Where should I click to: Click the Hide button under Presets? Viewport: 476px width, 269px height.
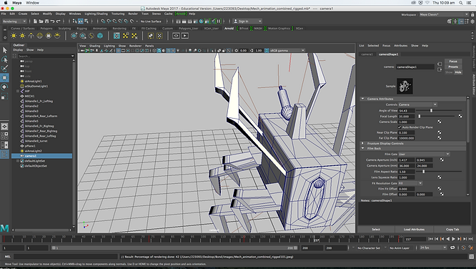(x=458, y=72)
